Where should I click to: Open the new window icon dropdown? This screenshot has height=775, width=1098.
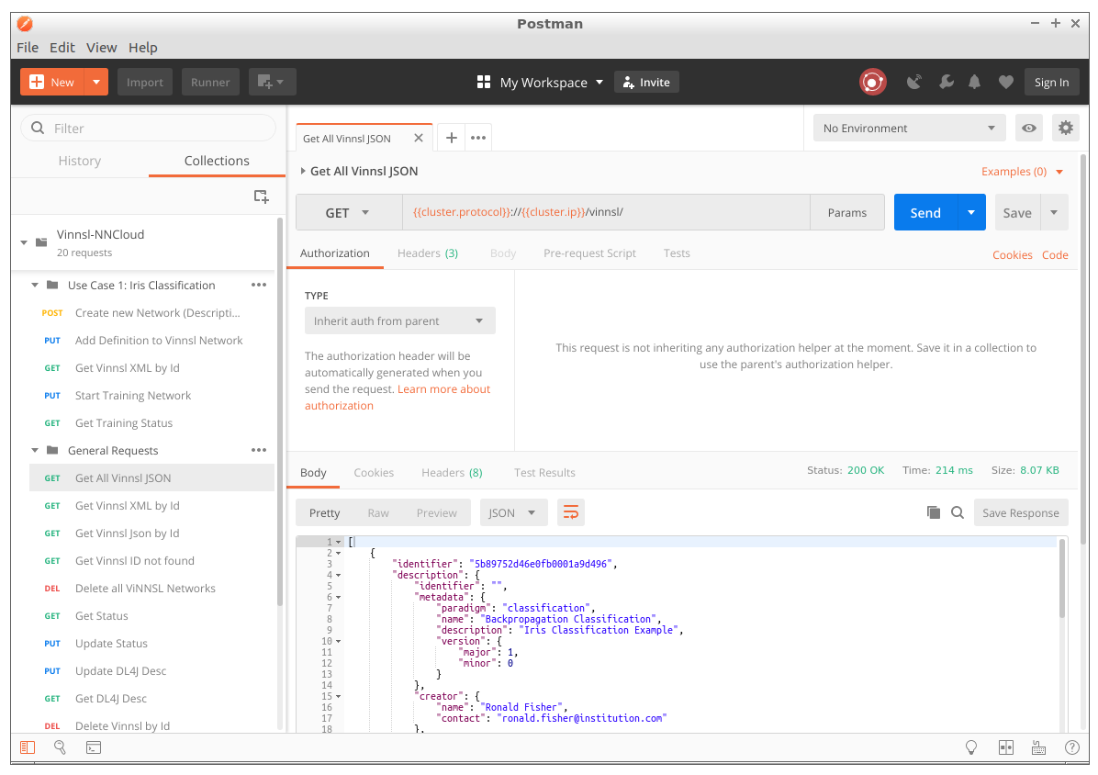click(272, 82)
